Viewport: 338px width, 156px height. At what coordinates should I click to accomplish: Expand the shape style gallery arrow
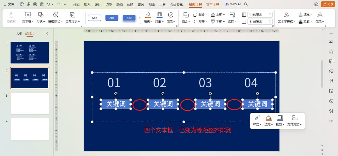[x=140, y=18]
